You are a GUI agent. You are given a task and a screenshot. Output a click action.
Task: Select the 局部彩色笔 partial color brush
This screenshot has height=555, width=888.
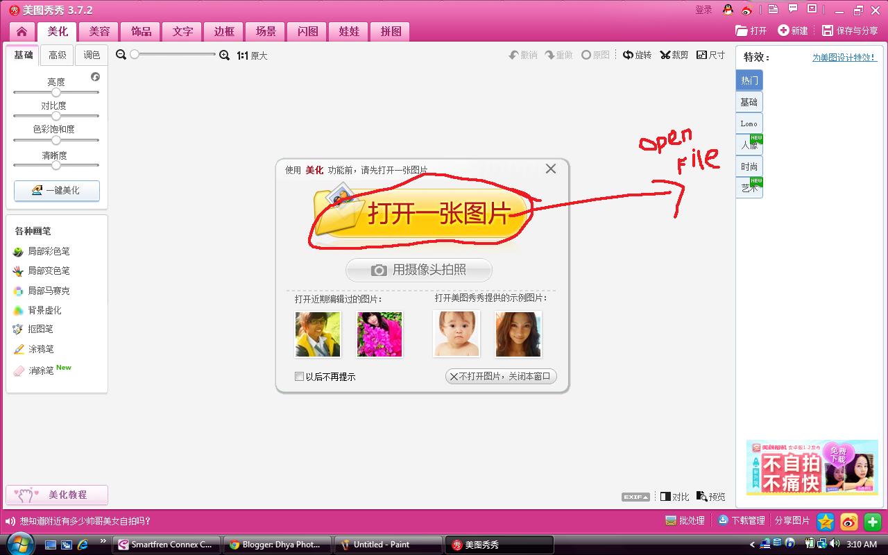(x=42, y=251)
